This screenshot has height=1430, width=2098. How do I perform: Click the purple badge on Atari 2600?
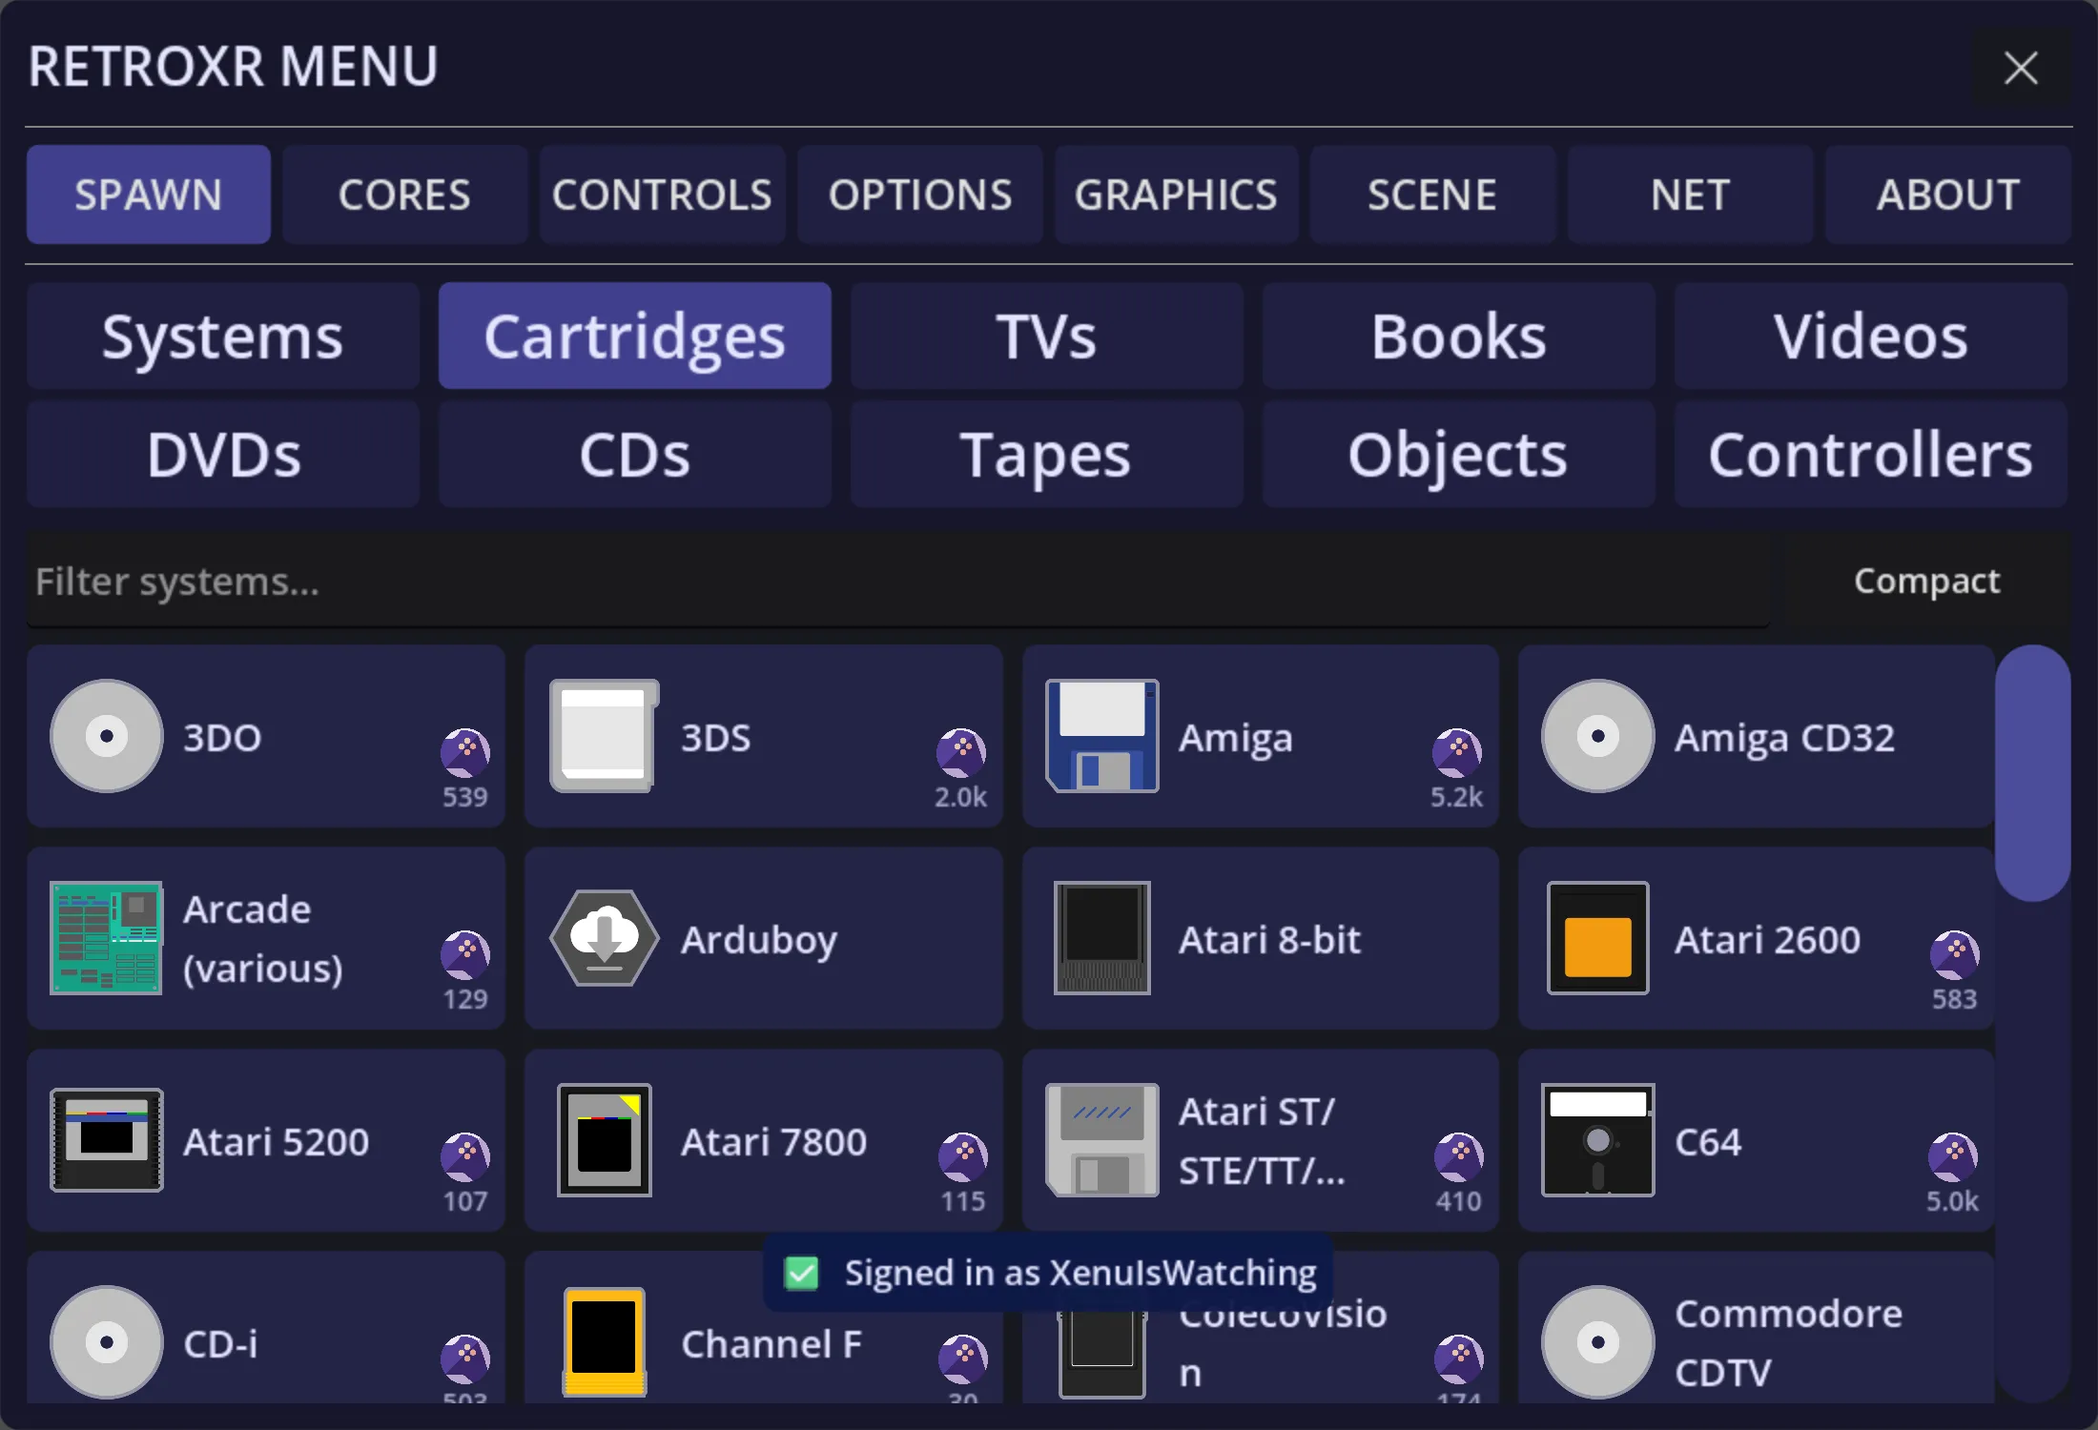(1955, 955)
